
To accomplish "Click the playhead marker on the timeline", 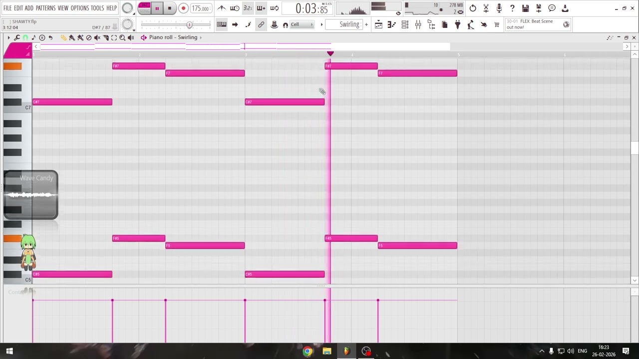I will click(x=330, y=53).
